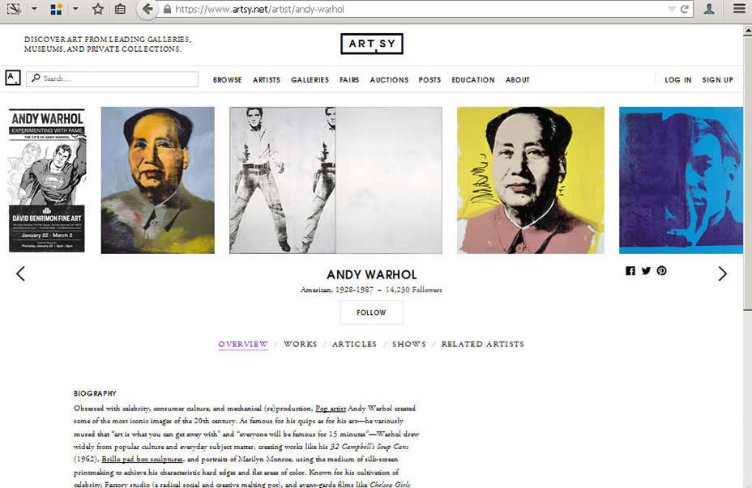Open dropdown arrow beside the crossed-out S icon
Screen dimensions: 752x488
point(34,9)
